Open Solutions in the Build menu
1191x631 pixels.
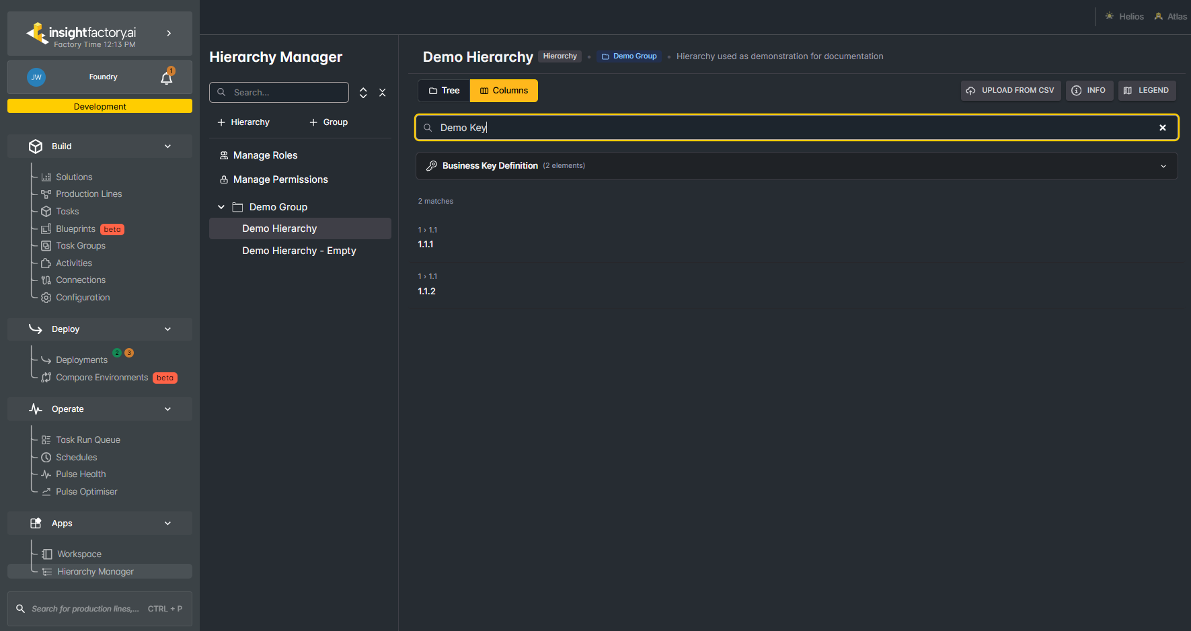pyautogui.click(x=74, y=177)
